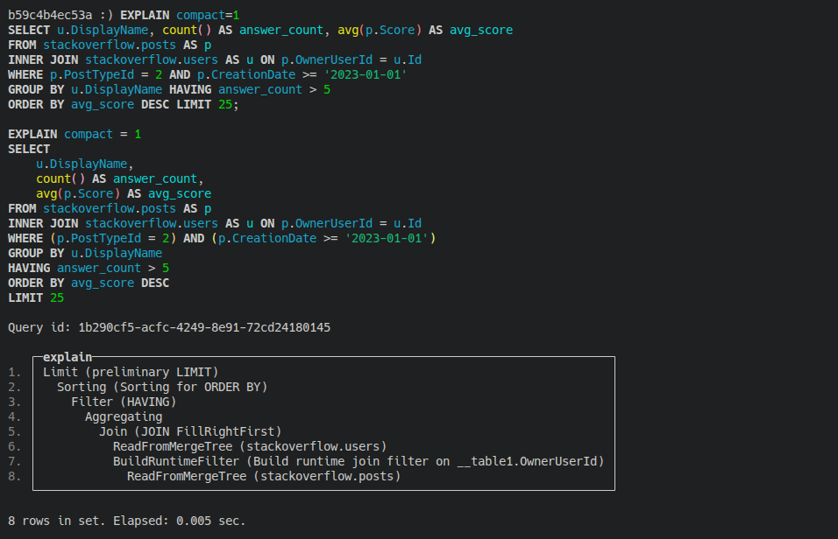The image size is (838, 539).
Task: Click the row 'Limit (preliminary LIMIT)'
Action: [x=131, y=372]
